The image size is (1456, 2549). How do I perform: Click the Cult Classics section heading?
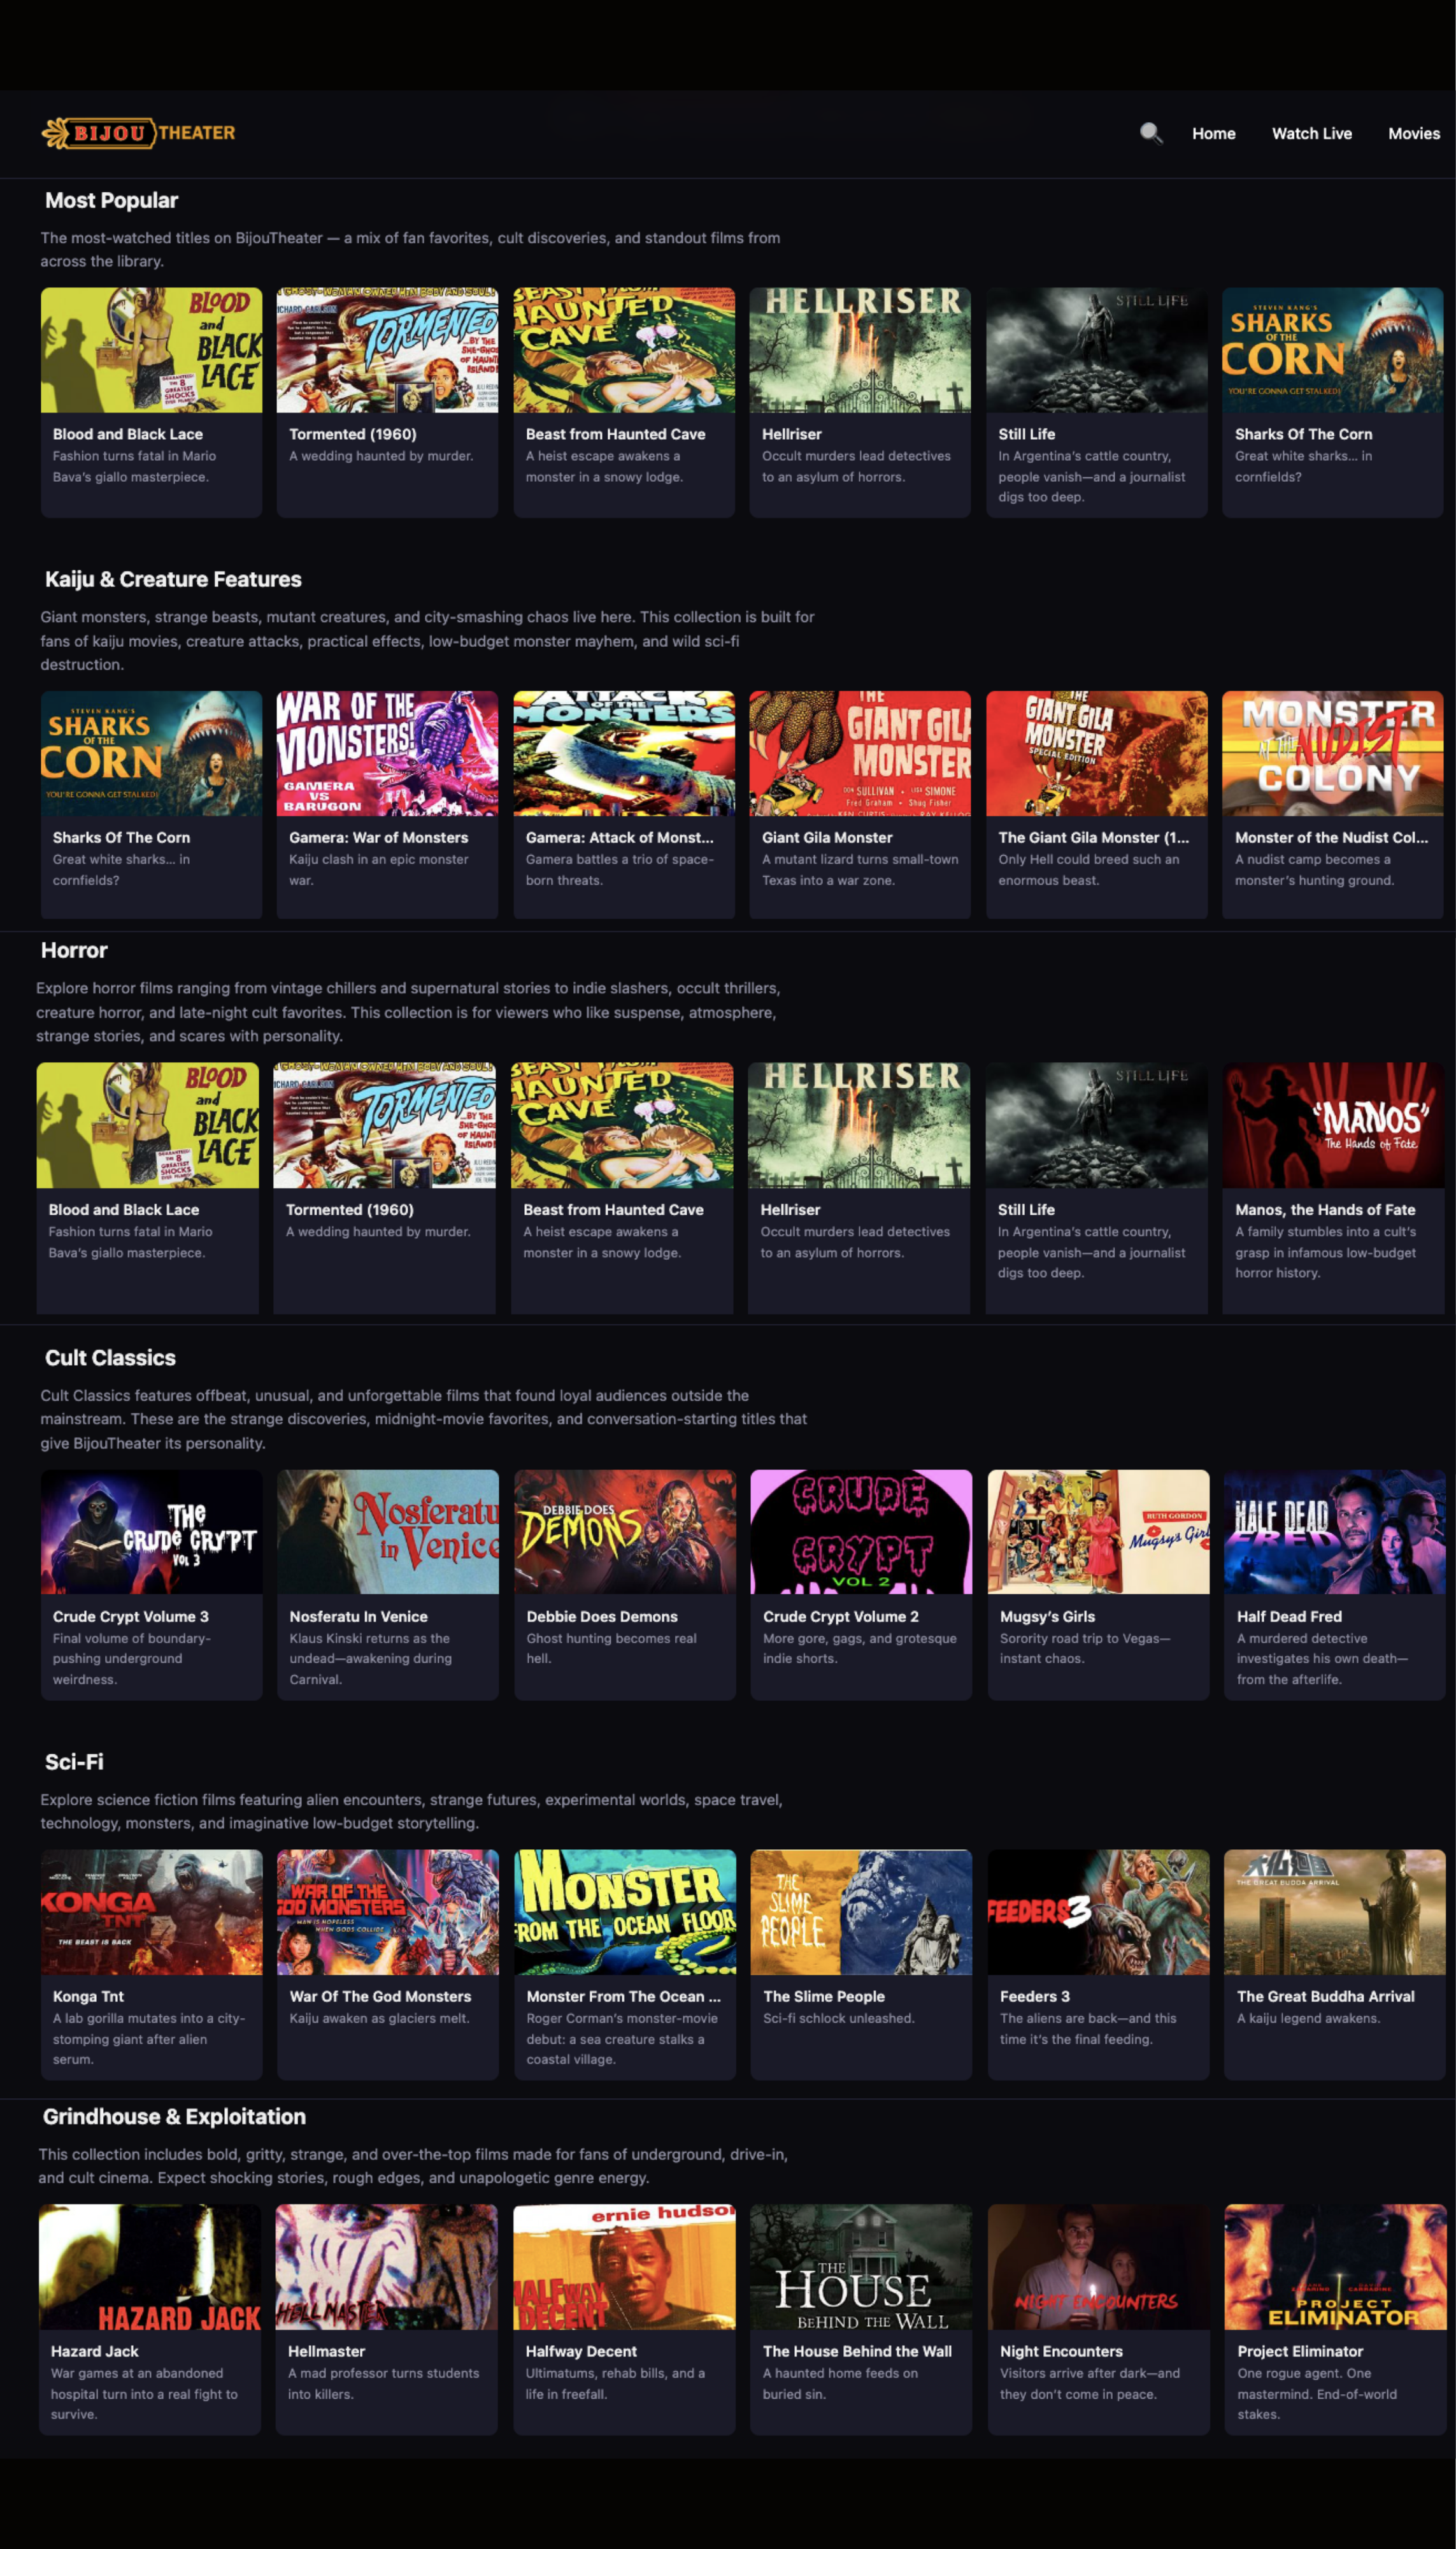click(x=110, y=1357)
